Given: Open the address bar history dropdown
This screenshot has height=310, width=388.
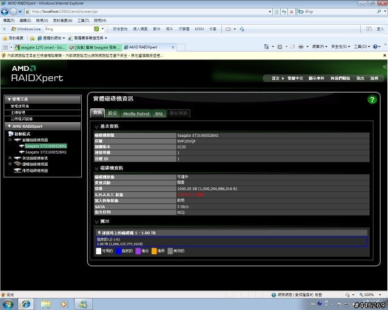Looking at the screenshot, I should [270, 12].
